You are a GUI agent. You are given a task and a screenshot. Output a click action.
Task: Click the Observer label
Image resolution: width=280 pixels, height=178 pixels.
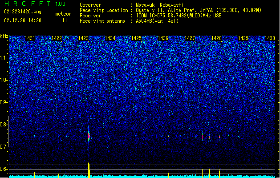point(90,5)
